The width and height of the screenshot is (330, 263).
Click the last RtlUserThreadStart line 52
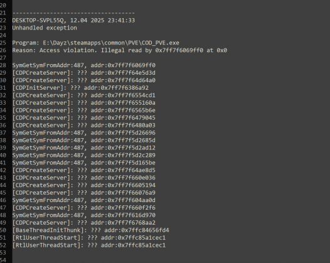coord(89,245)
